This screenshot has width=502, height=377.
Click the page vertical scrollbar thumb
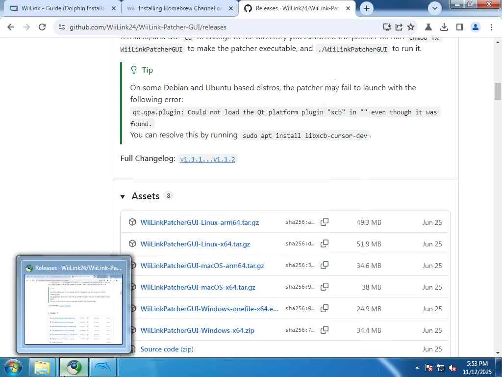click(498, 91)
